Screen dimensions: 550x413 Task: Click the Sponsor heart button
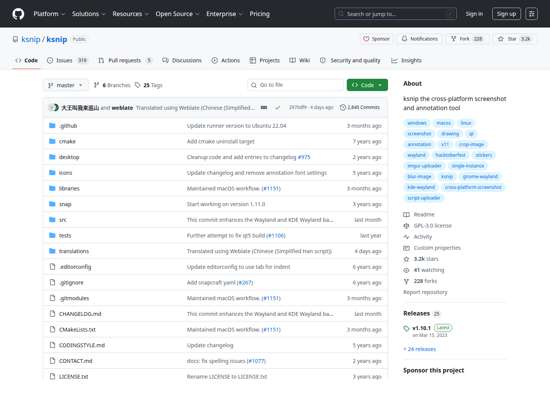tap(377, 39)
